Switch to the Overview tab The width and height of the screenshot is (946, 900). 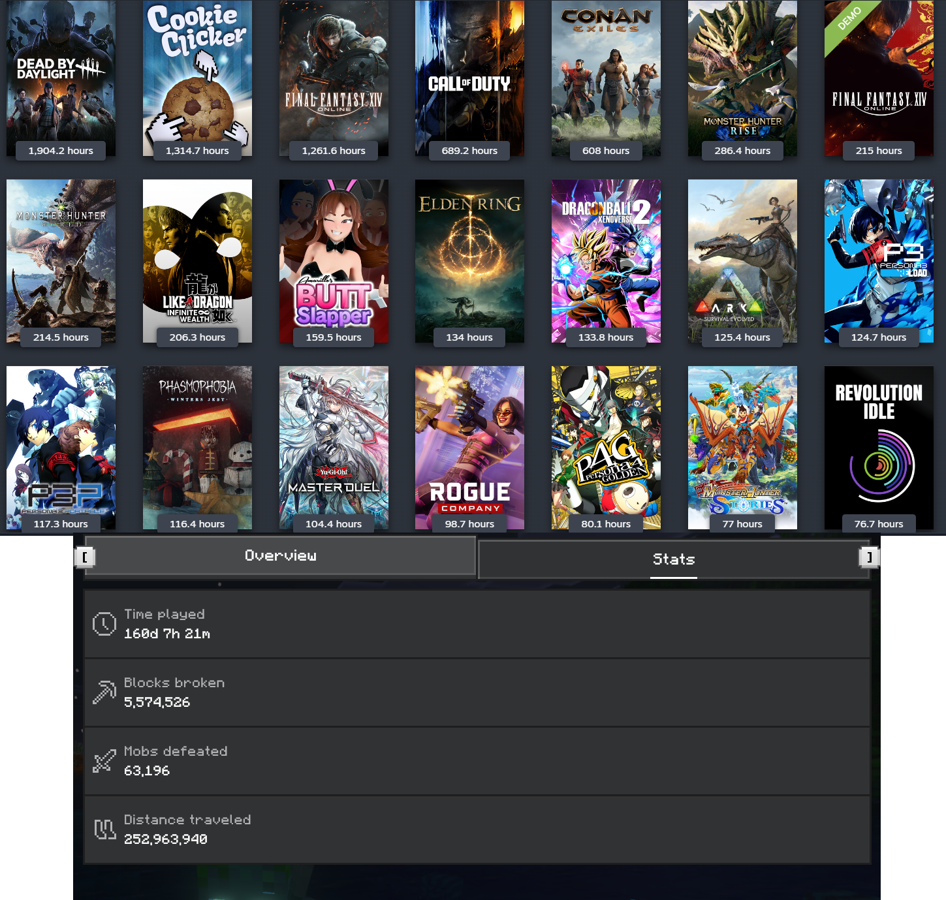(281, 555)
